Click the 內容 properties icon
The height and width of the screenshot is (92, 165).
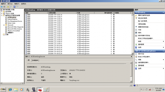(136, 30)
